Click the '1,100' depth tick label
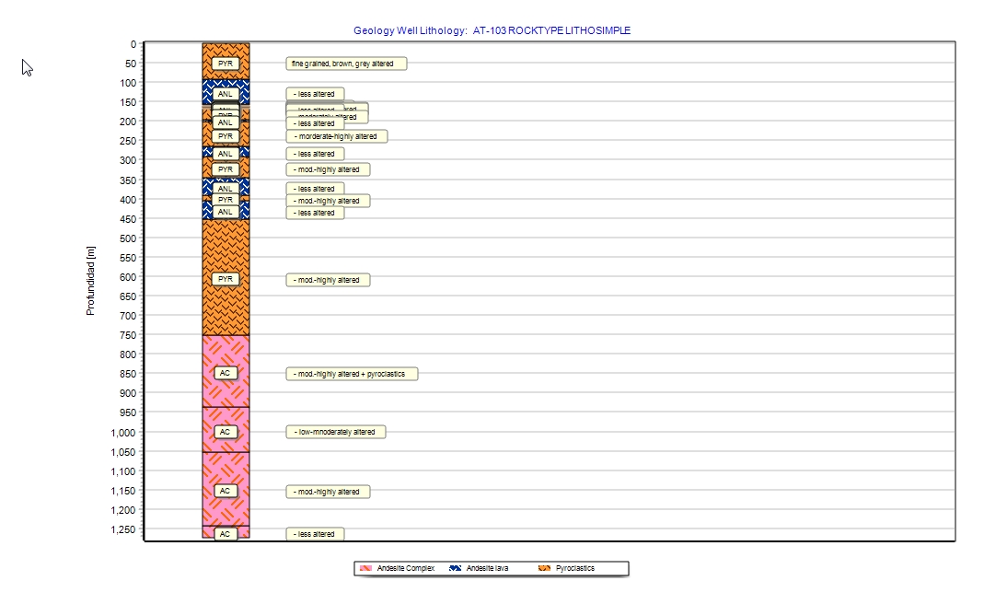Viewport: 984px width, 604px height. 123,471
